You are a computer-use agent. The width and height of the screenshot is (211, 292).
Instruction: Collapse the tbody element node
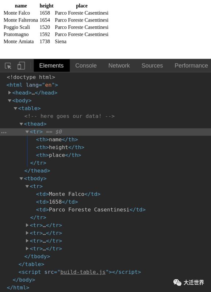click(x=21, y=178)
